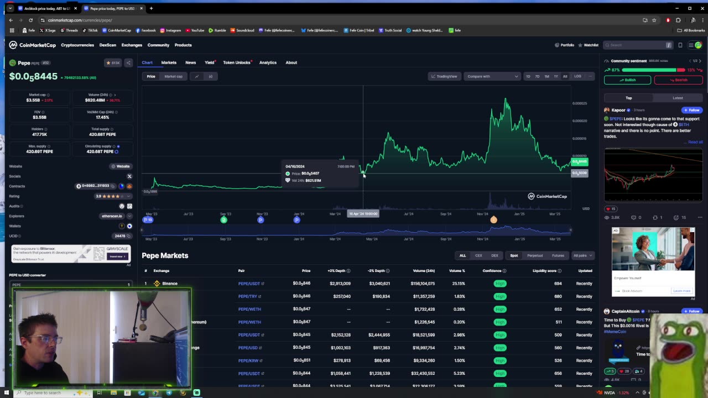Click the CoinMarketCap logo
Viewport: 708px width, 398px height.
click(x=32, y=45)
